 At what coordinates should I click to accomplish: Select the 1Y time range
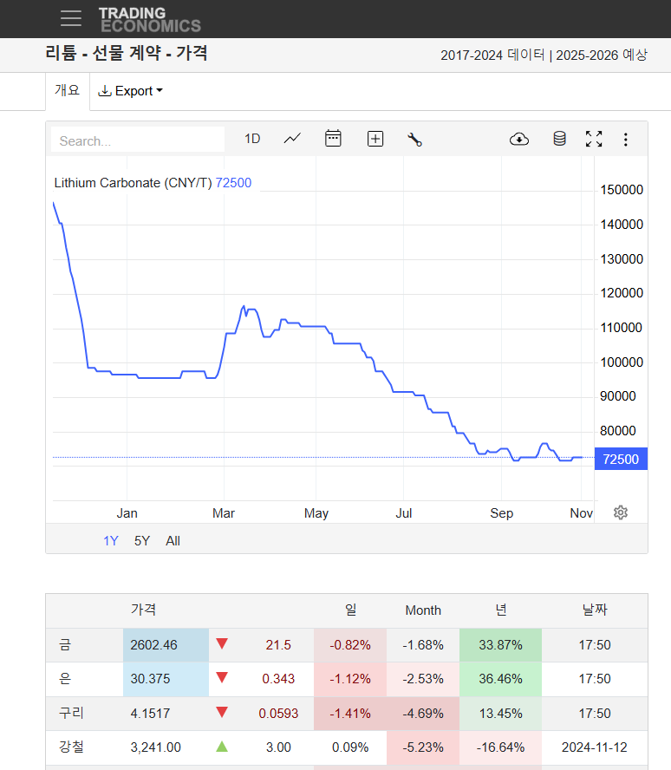110,541
